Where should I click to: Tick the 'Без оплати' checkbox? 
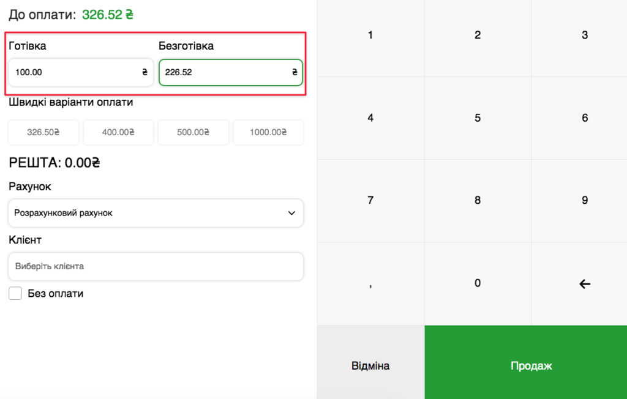15,294
